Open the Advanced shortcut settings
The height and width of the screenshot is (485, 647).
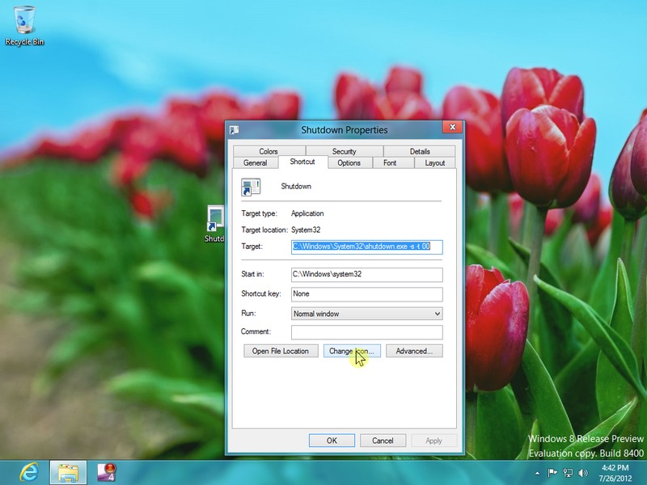tap(414, 351)
